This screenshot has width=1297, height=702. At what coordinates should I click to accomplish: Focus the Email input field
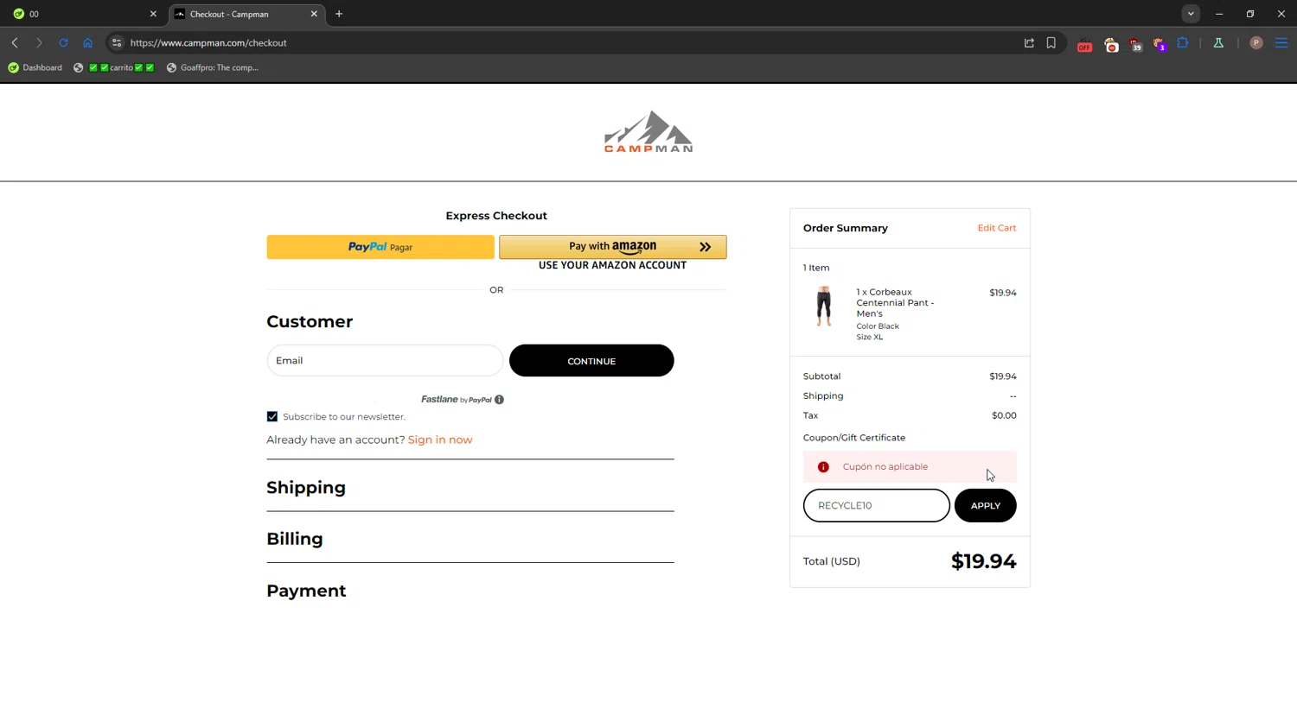(x=385, y=361)
